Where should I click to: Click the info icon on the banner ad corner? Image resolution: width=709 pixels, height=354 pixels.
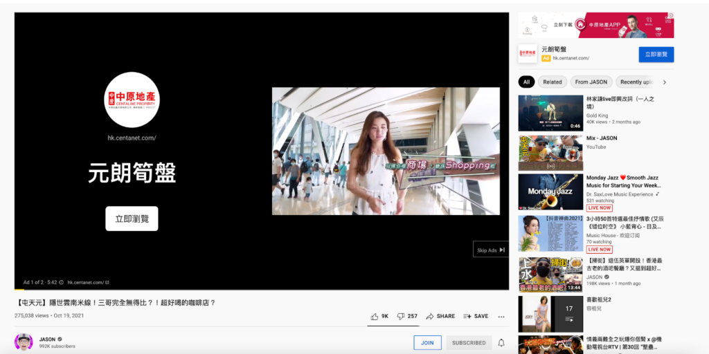[671, 15]
